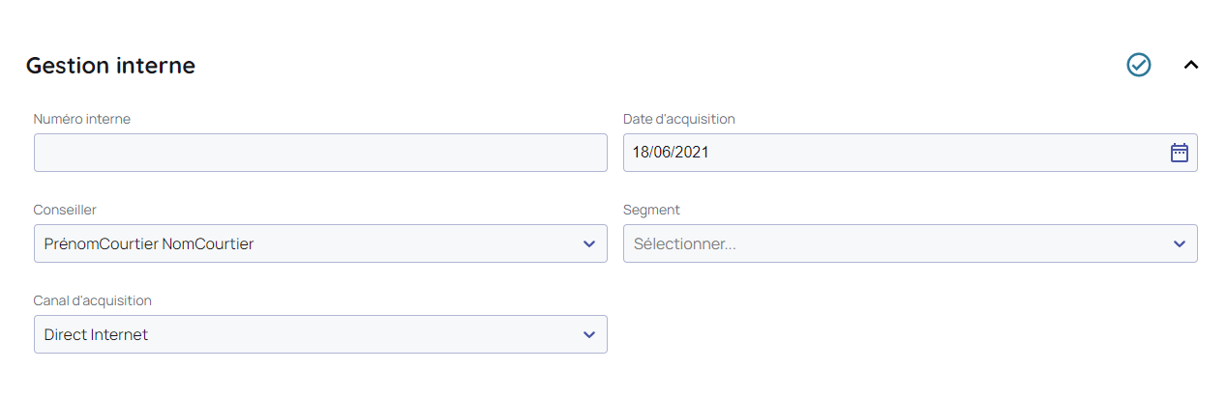This screenshot has width=1227, height=398.
Task: Click the Segment dropdown arrow
Action: coord(1179,243)
